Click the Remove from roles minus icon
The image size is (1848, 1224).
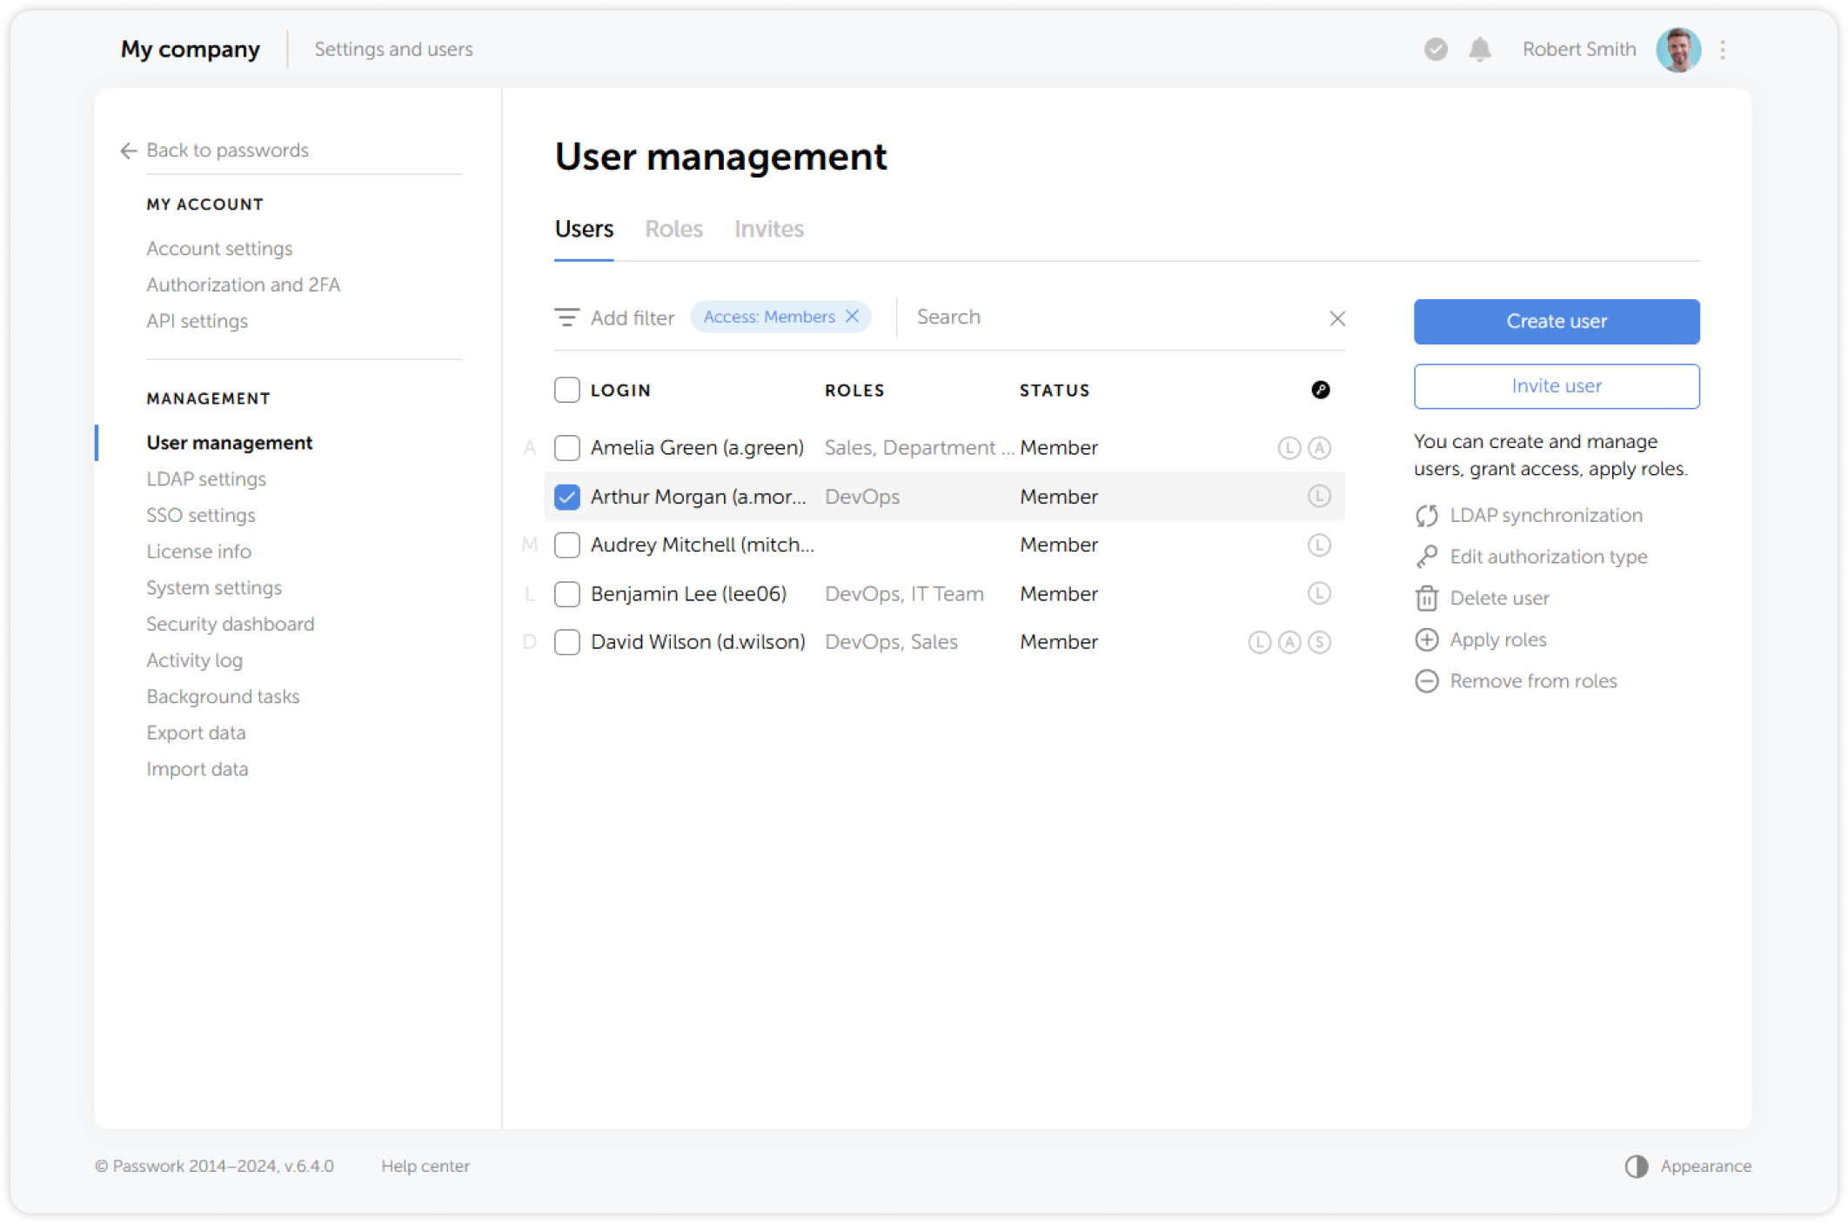pyautogui.click(x=1426, y=681)
